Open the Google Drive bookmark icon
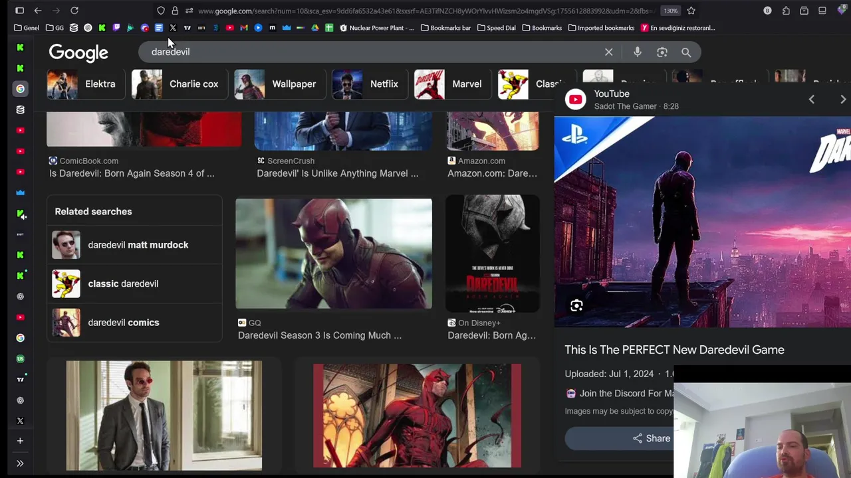 tap(315, 28)
